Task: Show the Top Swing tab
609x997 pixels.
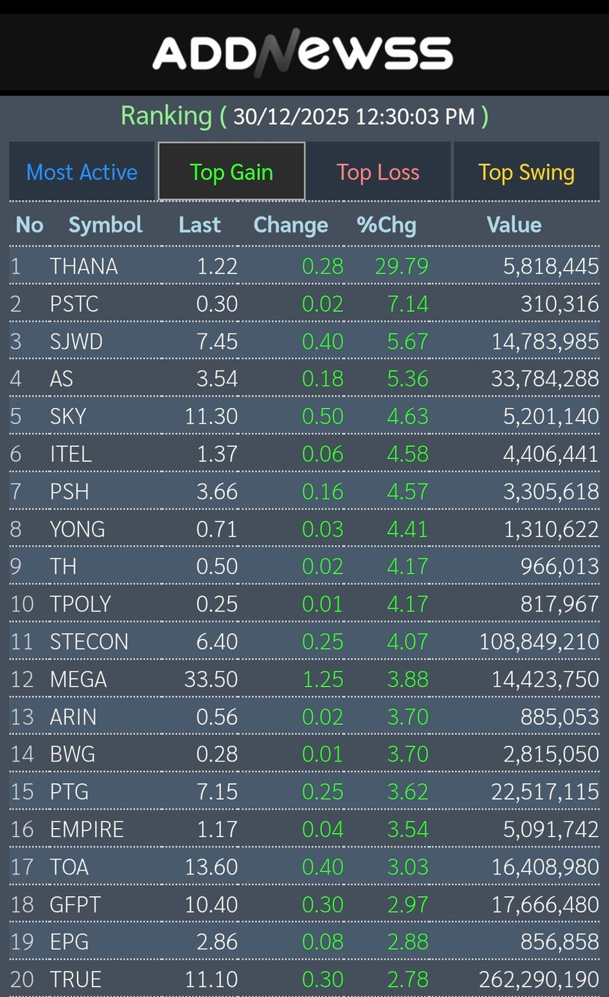Action: click(526, 172)
